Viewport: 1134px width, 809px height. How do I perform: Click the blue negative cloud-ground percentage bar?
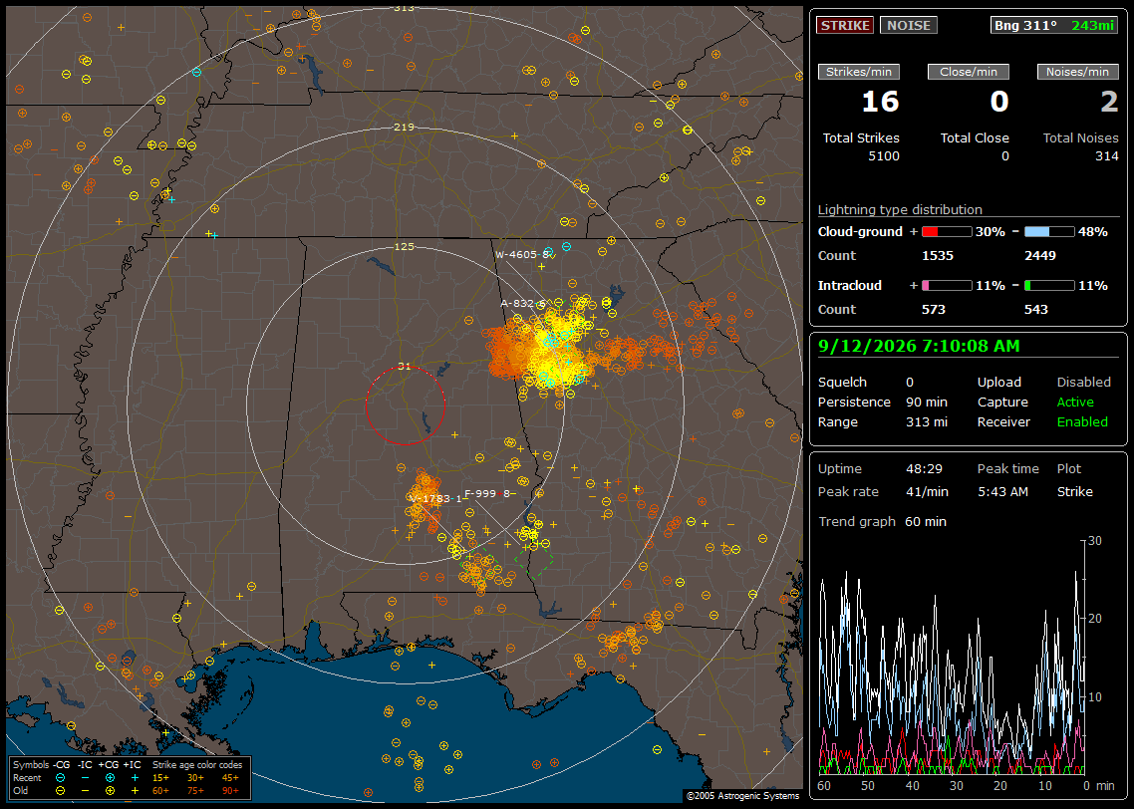pos(1049,232)
